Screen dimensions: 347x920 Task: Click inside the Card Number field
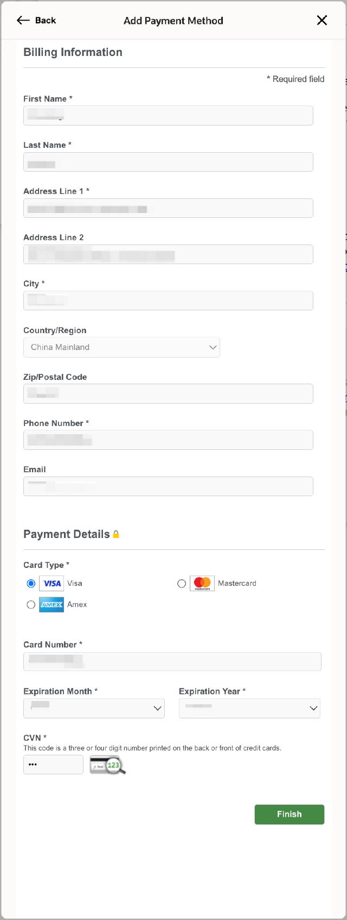click(x=172, y=661)
